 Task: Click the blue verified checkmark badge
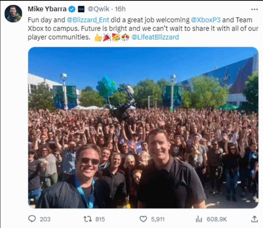tap(72, 9)
